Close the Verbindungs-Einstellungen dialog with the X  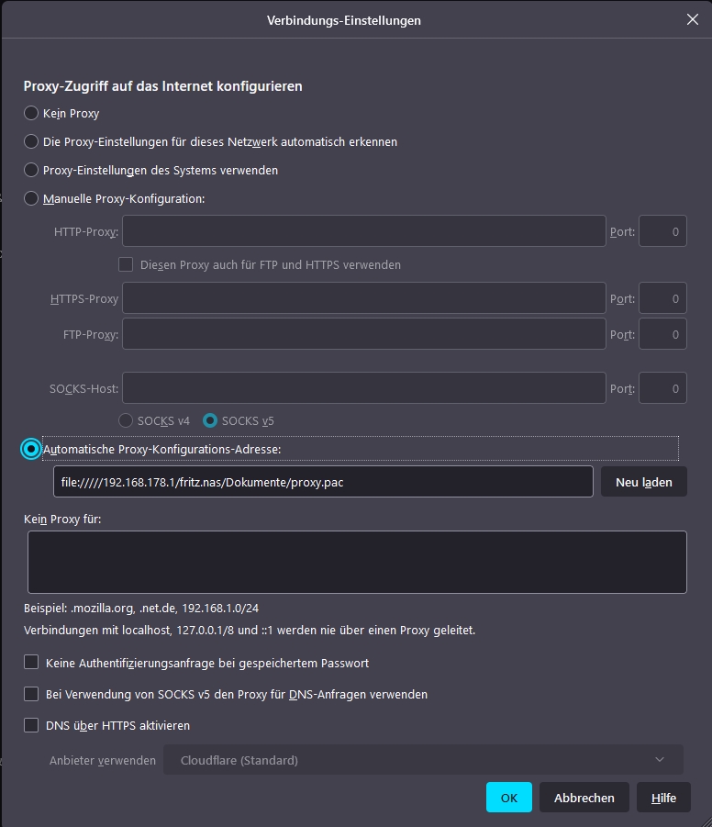click(693, 19)
